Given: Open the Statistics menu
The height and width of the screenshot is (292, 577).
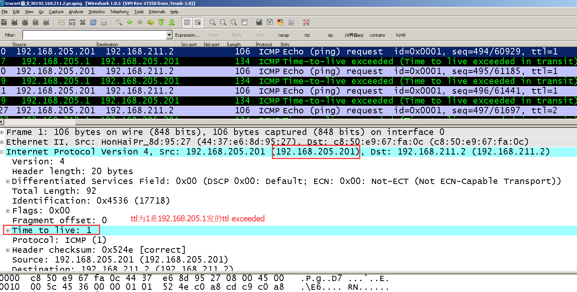Looking at the screenshot, I should coord(97,12).
